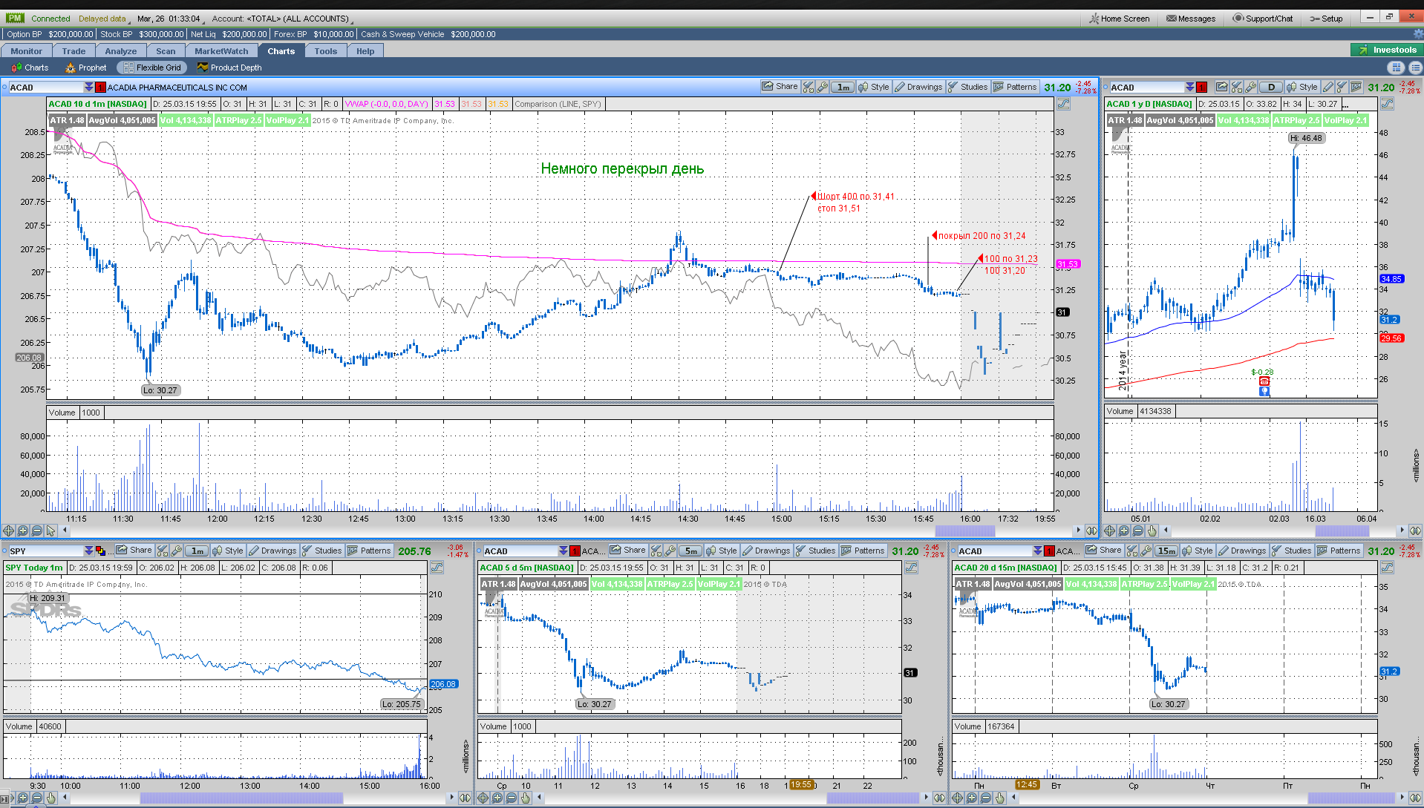Toggle the chart mode icon on the daily ACAD chart
The image size is (1424, 808).
pos(1387,104)
